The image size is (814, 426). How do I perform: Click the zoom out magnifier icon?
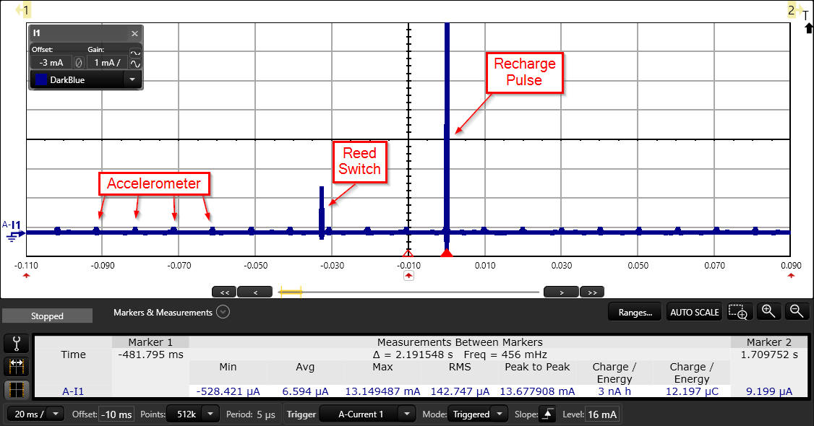click(x=796, y=311)
